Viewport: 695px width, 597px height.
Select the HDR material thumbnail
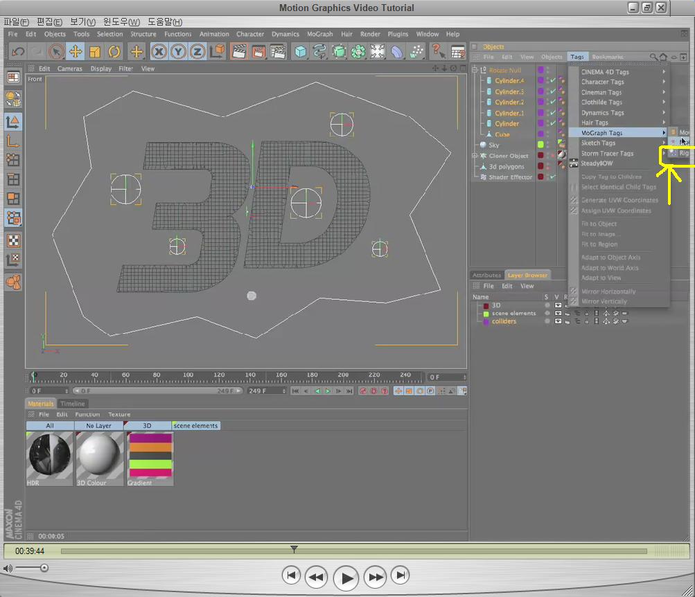click(50, 458)
